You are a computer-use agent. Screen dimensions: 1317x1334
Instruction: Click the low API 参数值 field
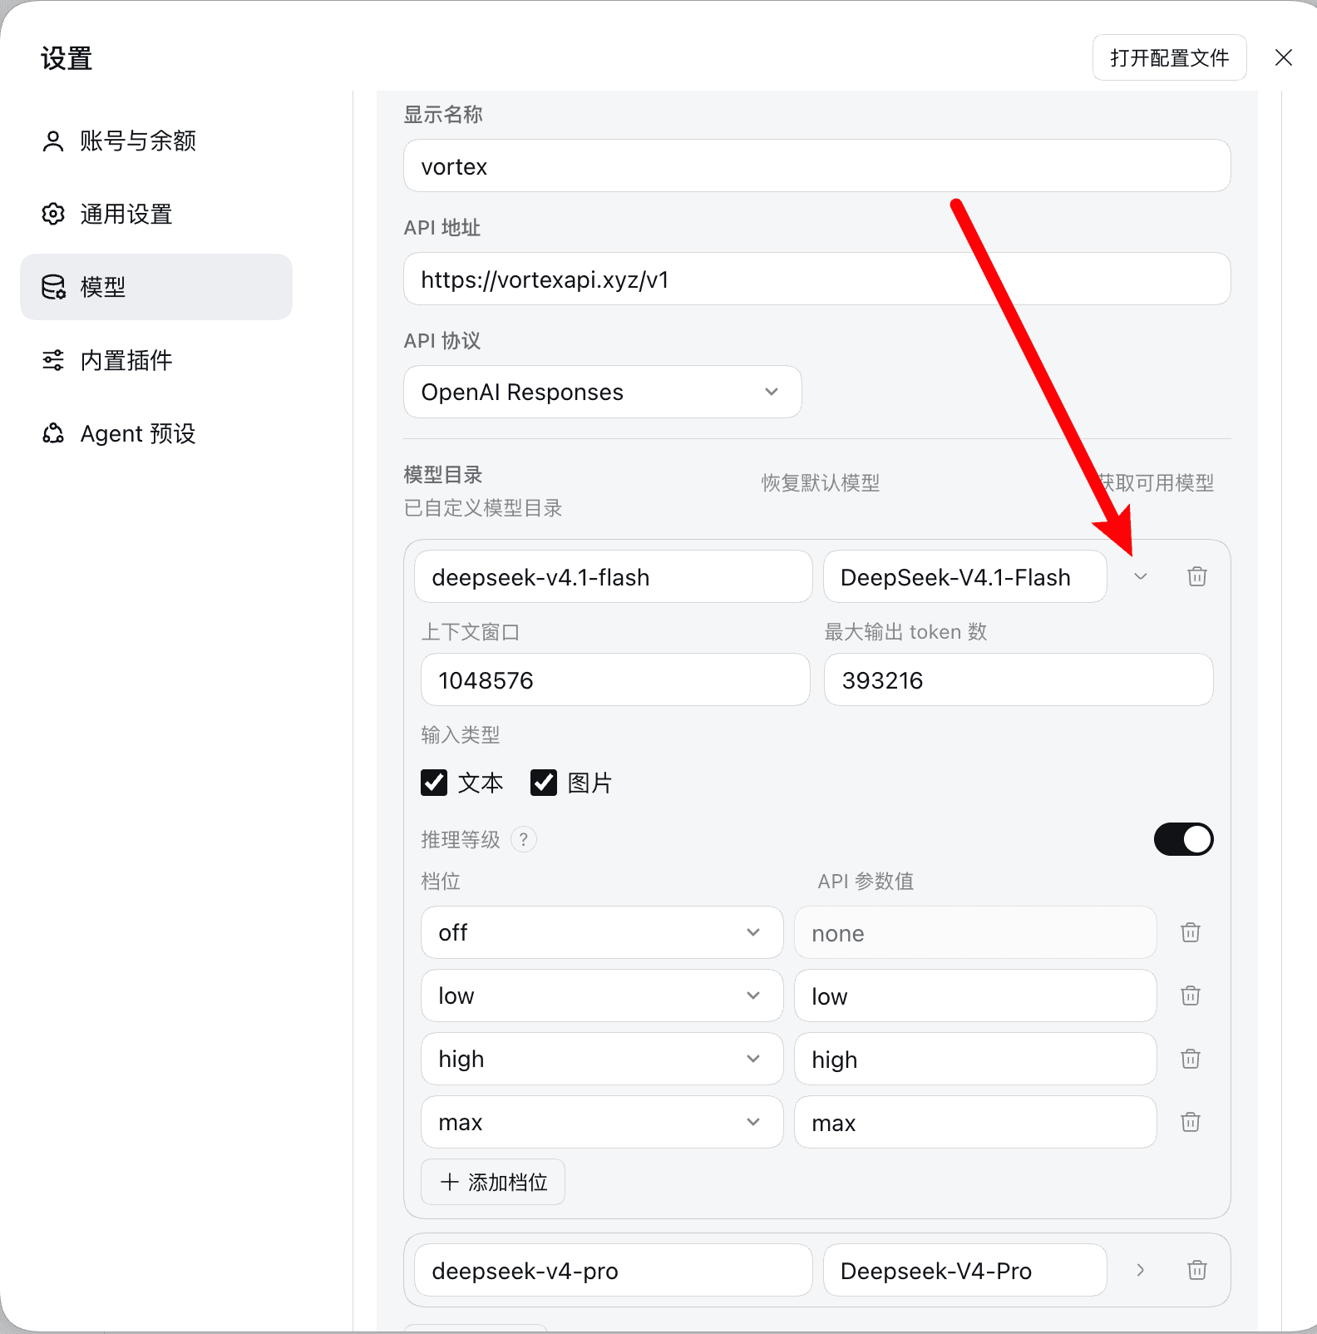[975, 996]
